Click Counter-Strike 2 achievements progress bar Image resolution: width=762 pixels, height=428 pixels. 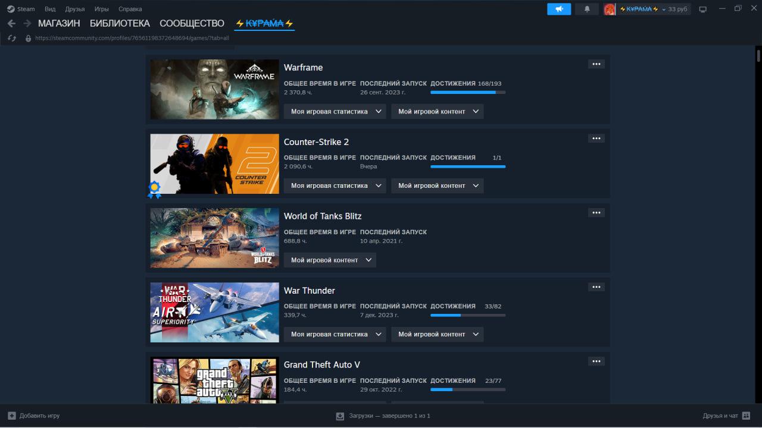point(468,166)
